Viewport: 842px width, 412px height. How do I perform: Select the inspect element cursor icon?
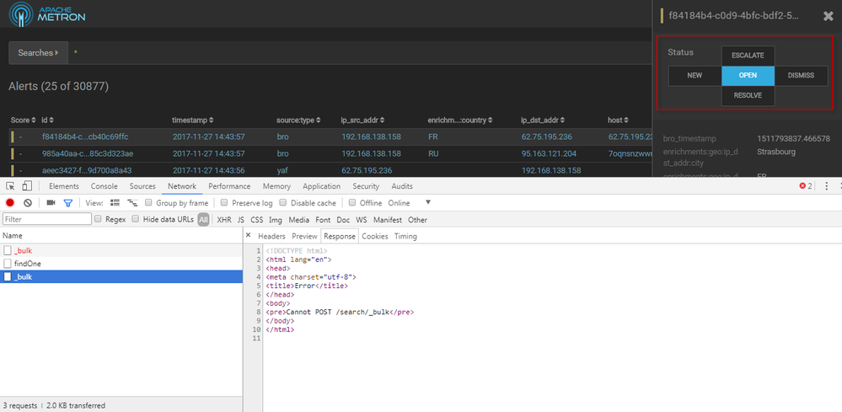click(x=10, y=186)
